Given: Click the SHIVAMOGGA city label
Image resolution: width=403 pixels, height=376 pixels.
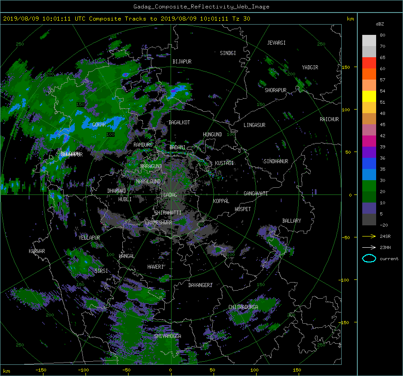Looking at the screenshot, I should 167,336.
